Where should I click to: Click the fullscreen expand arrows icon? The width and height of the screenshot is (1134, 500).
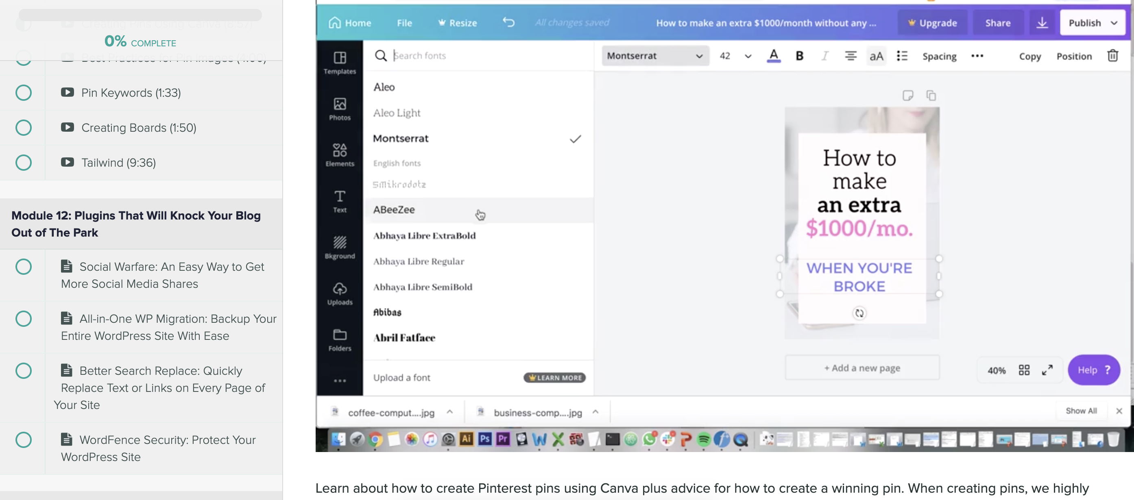tap(1047, 370)
